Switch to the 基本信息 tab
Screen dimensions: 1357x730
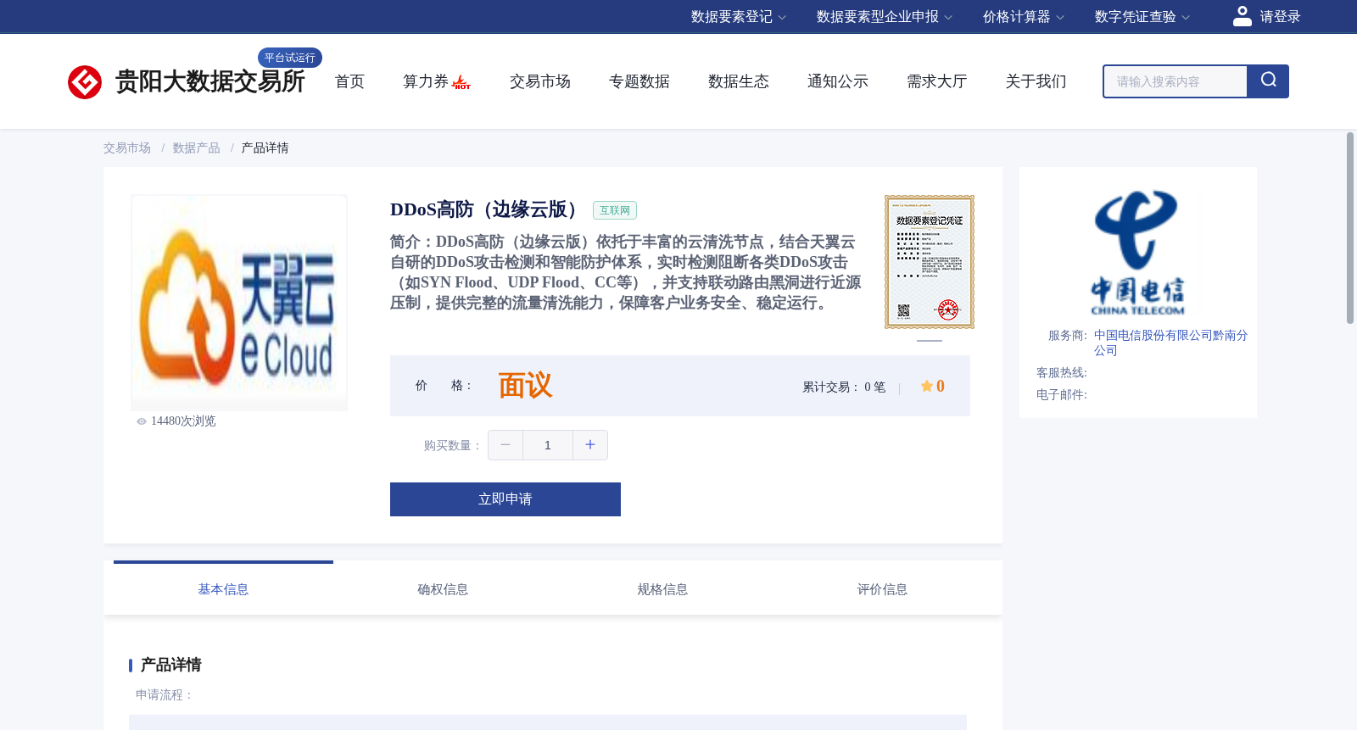pyautogui.click(x=223, y=589)
